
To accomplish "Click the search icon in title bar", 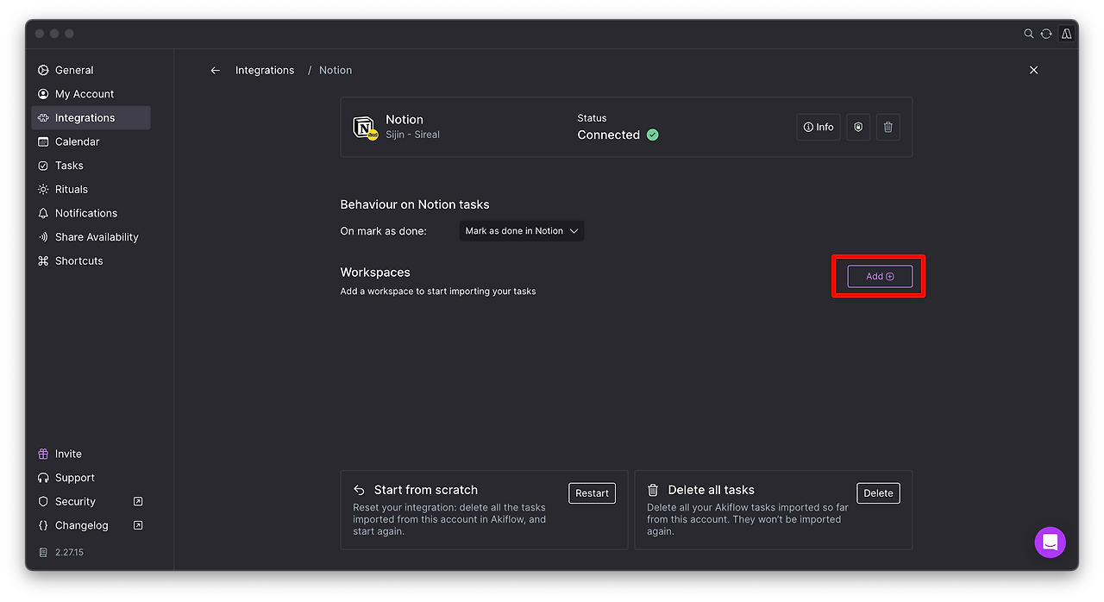I will tap(1029, 34).
